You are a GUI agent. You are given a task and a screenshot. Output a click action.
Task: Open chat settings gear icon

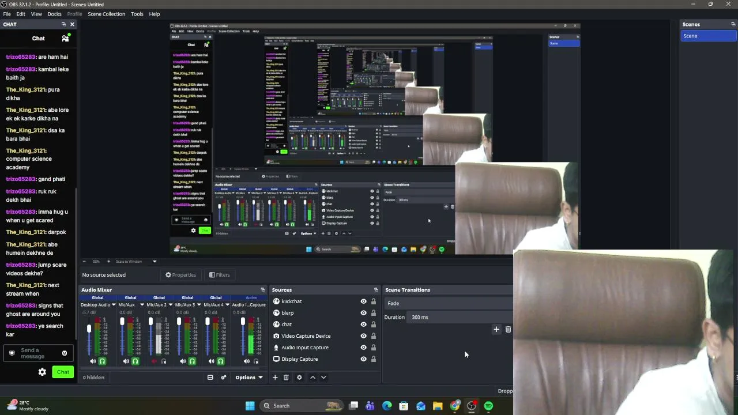pos(42,372)
